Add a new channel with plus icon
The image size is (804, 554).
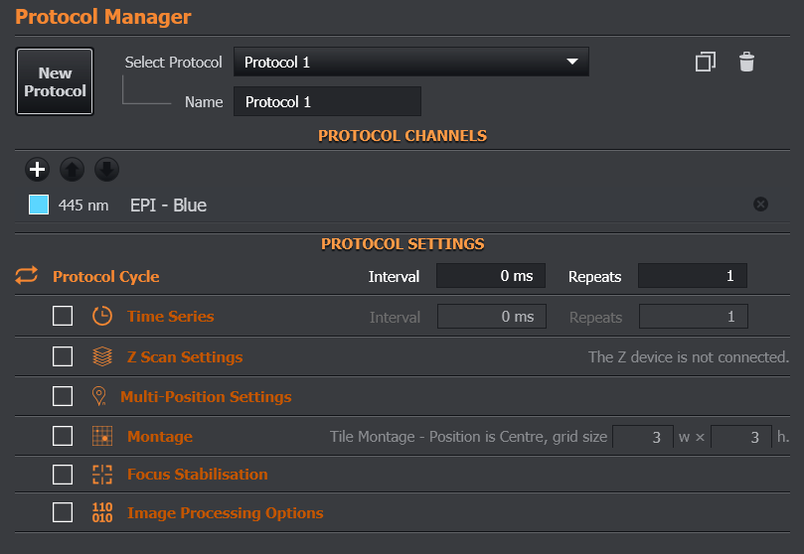point(37,170)
